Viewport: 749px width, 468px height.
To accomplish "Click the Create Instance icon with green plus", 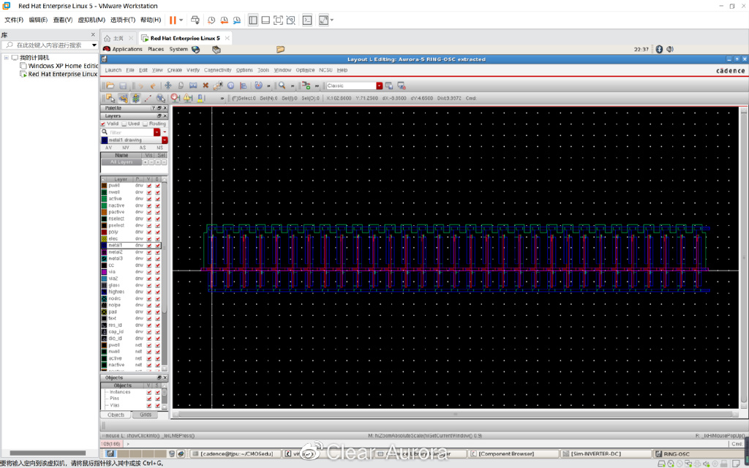I will tap(306, 86).
